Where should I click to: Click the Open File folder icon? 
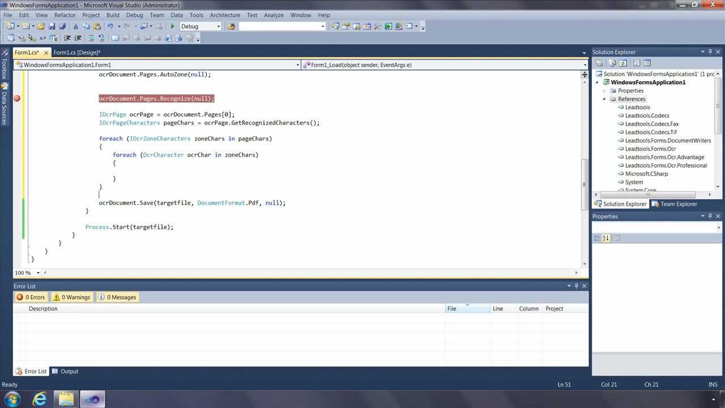pyautogui.click(x=41, y=26)
